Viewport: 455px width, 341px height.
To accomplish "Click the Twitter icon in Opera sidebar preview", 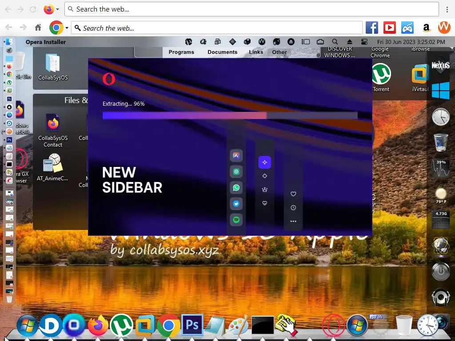I will pos(236,203).
